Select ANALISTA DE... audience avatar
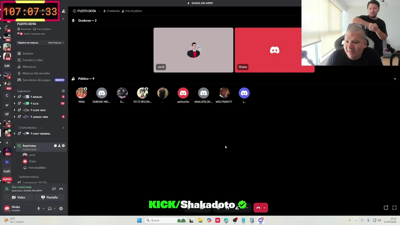 203,93
